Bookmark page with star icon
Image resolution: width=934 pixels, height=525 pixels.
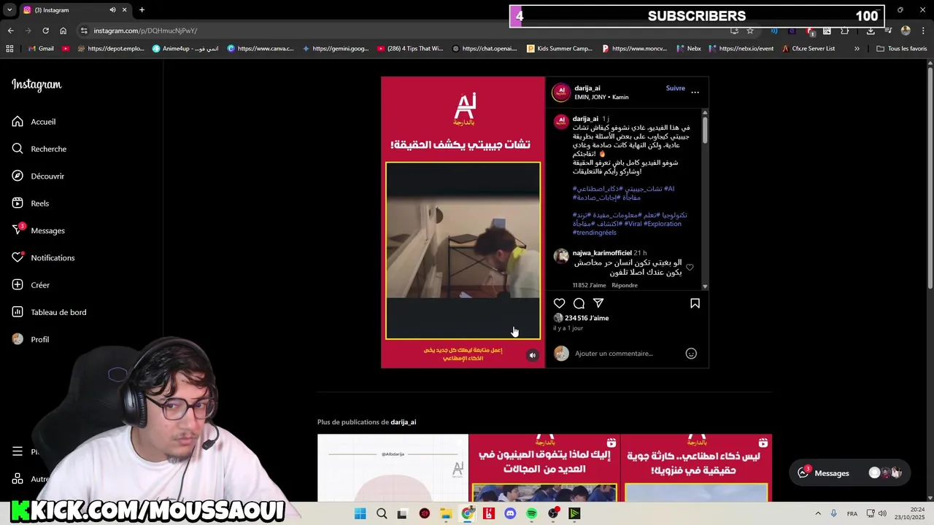pyautogui.click(x=749, y=31)
